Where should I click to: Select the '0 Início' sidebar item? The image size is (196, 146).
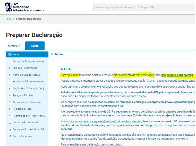point(27,54)
